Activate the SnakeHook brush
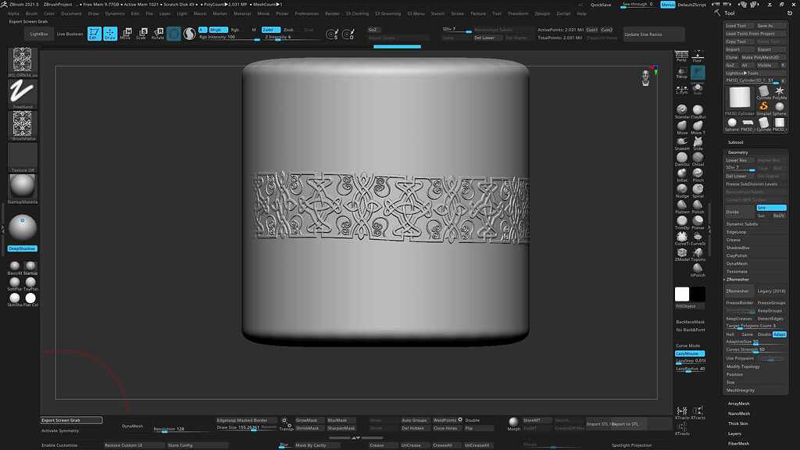This screenshot has width=800, height=450. point(680,144)
